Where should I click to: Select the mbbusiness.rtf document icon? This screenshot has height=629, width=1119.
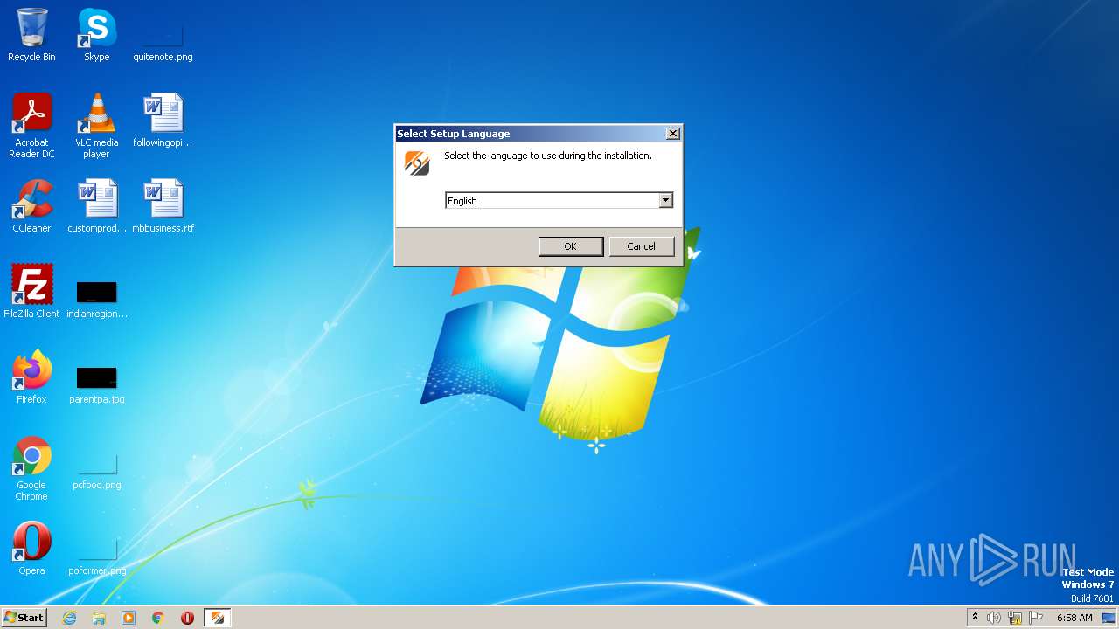click(x=163, y=205)
